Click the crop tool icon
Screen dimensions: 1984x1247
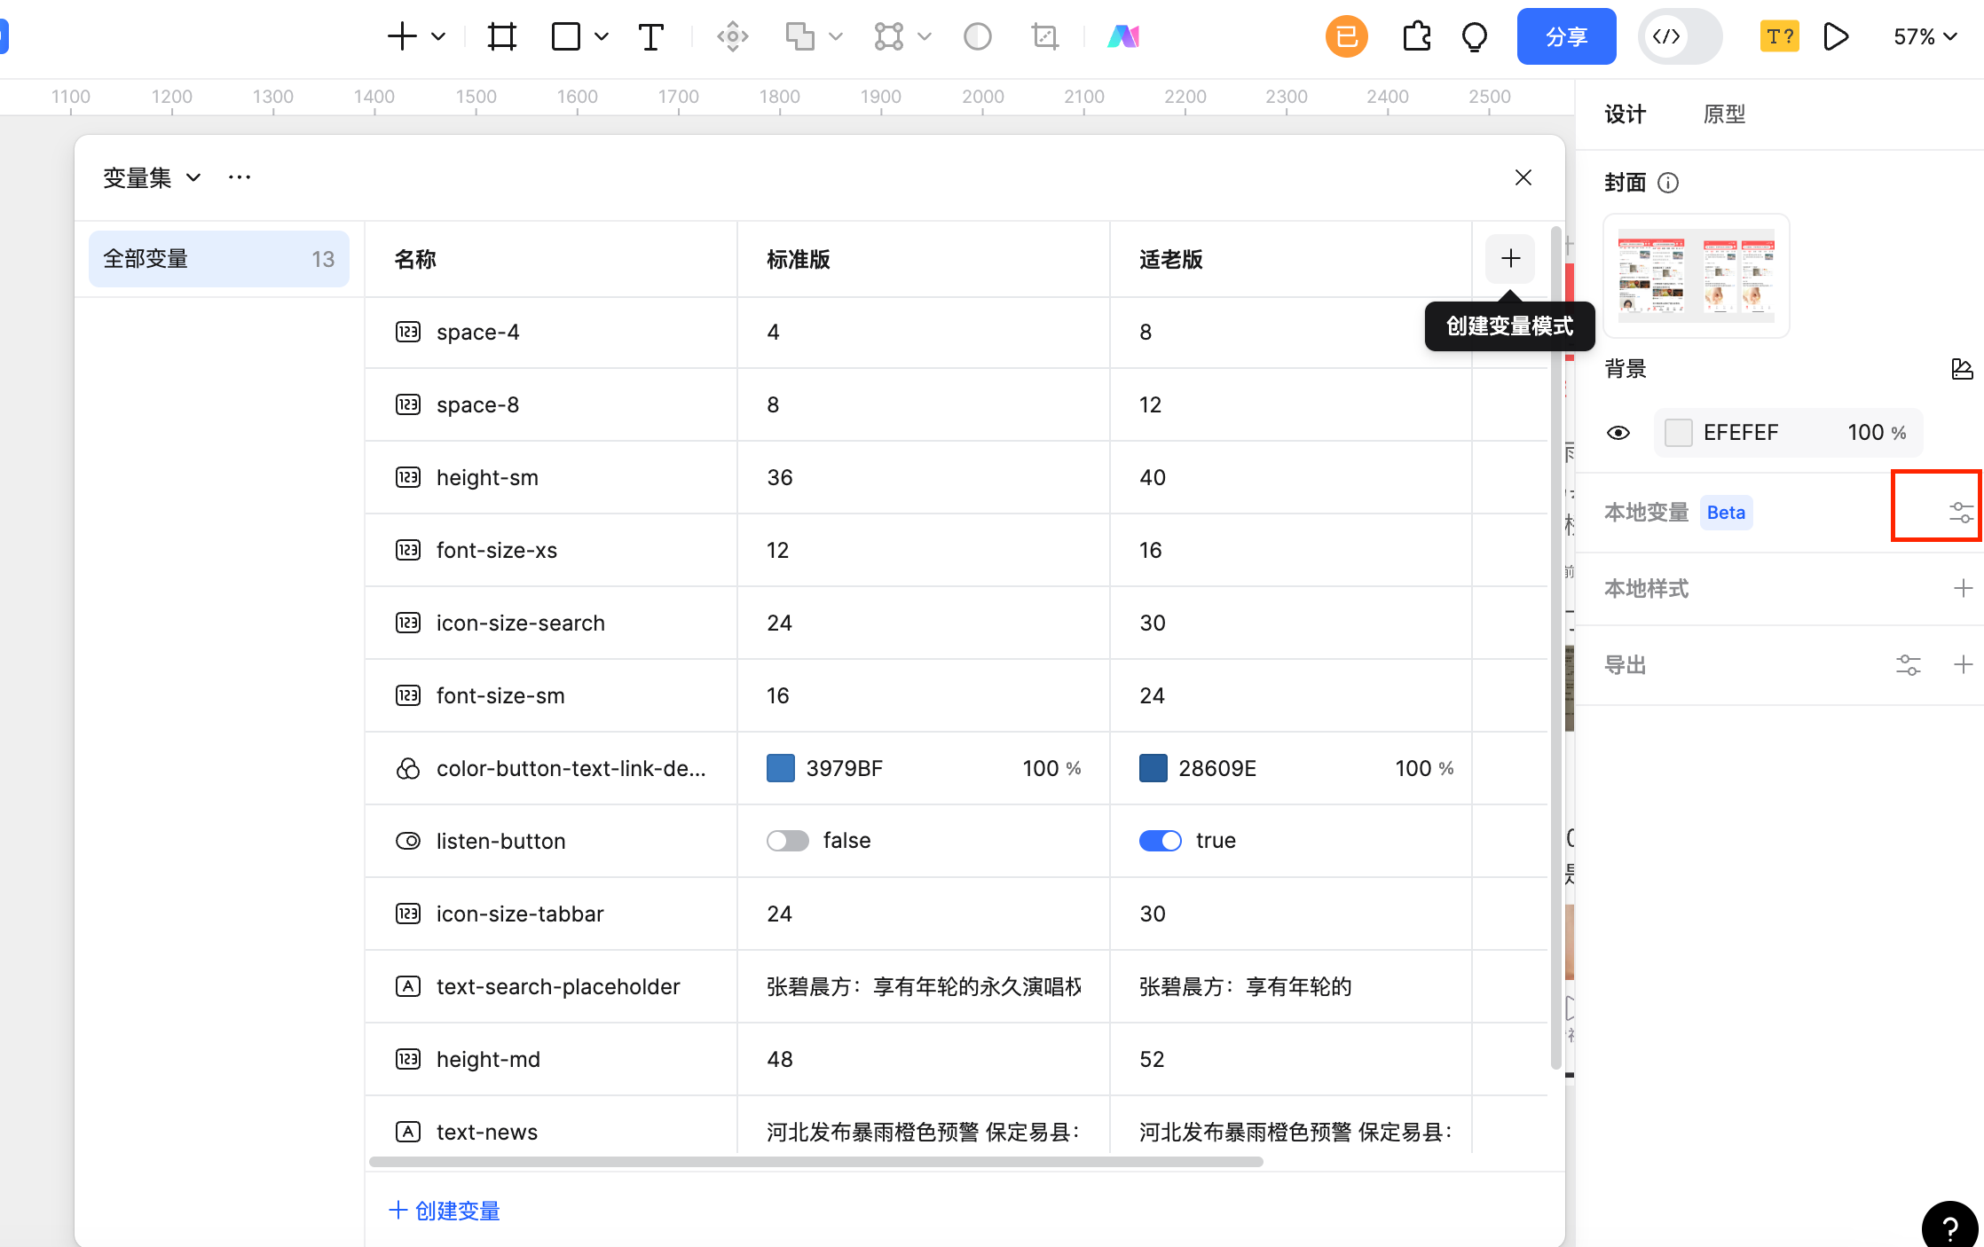point(1045,36)
